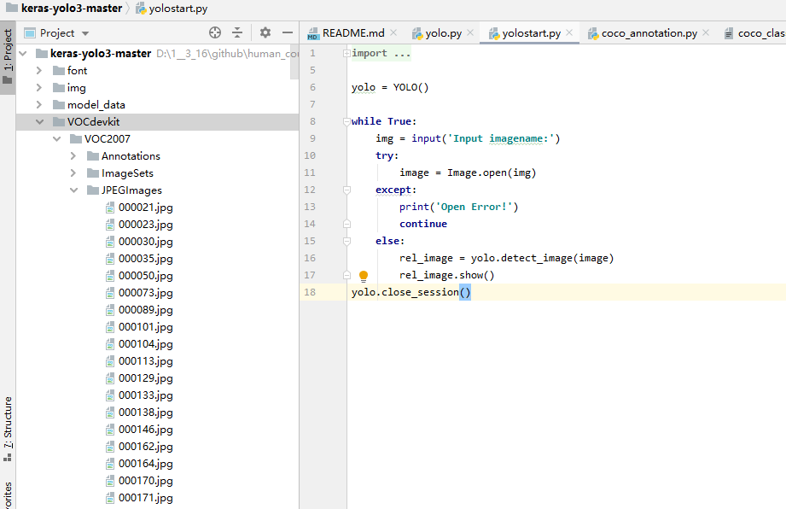The image size is (786, 509).
Task: Expand the folded import block on line 1
Action: (x=346, y=53)
